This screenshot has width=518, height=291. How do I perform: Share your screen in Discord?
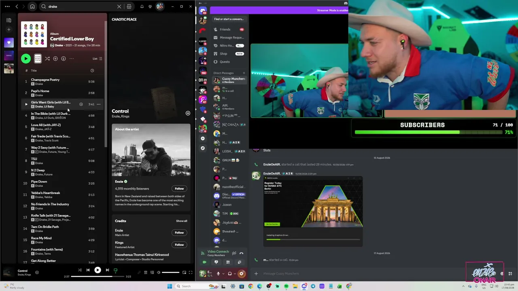click(216, 262)
